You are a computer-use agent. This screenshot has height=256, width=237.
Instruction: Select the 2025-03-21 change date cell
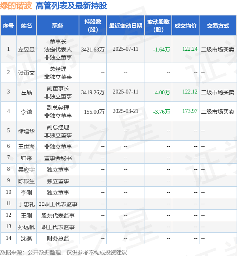tap(125, 111)
